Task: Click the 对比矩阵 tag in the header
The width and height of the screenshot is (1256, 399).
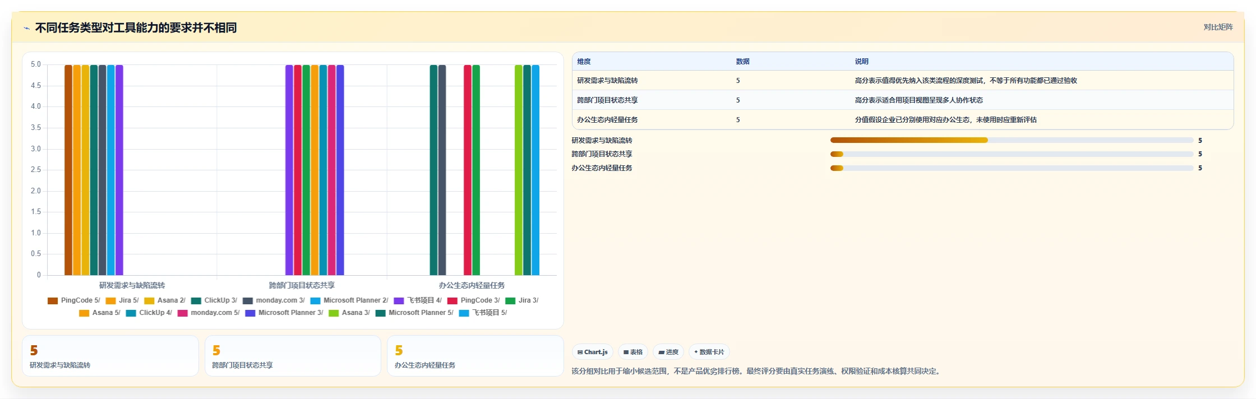Action: point(1218,27)
